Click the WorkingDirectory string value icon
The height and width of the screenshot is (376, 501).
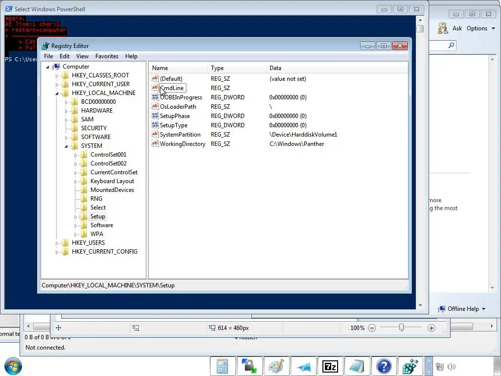[155, 143]
